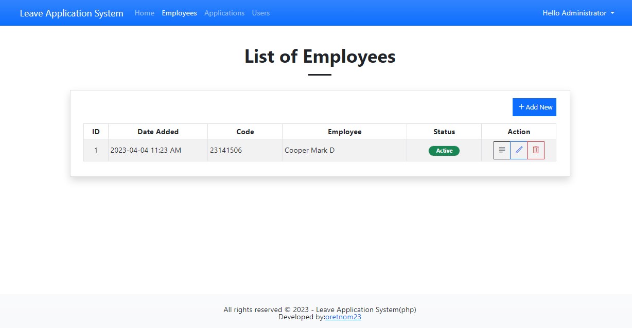Click the List of Employees heading
This screenshot has width=632, height=328.
click(x=320, y=56)
